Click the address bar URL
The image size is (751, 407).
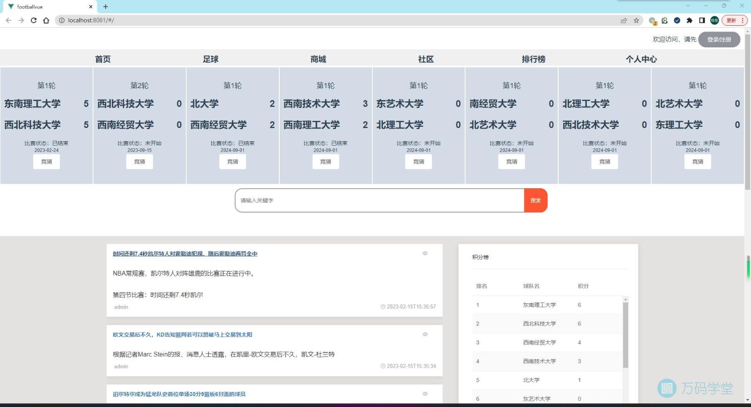[x=91, y=20]
